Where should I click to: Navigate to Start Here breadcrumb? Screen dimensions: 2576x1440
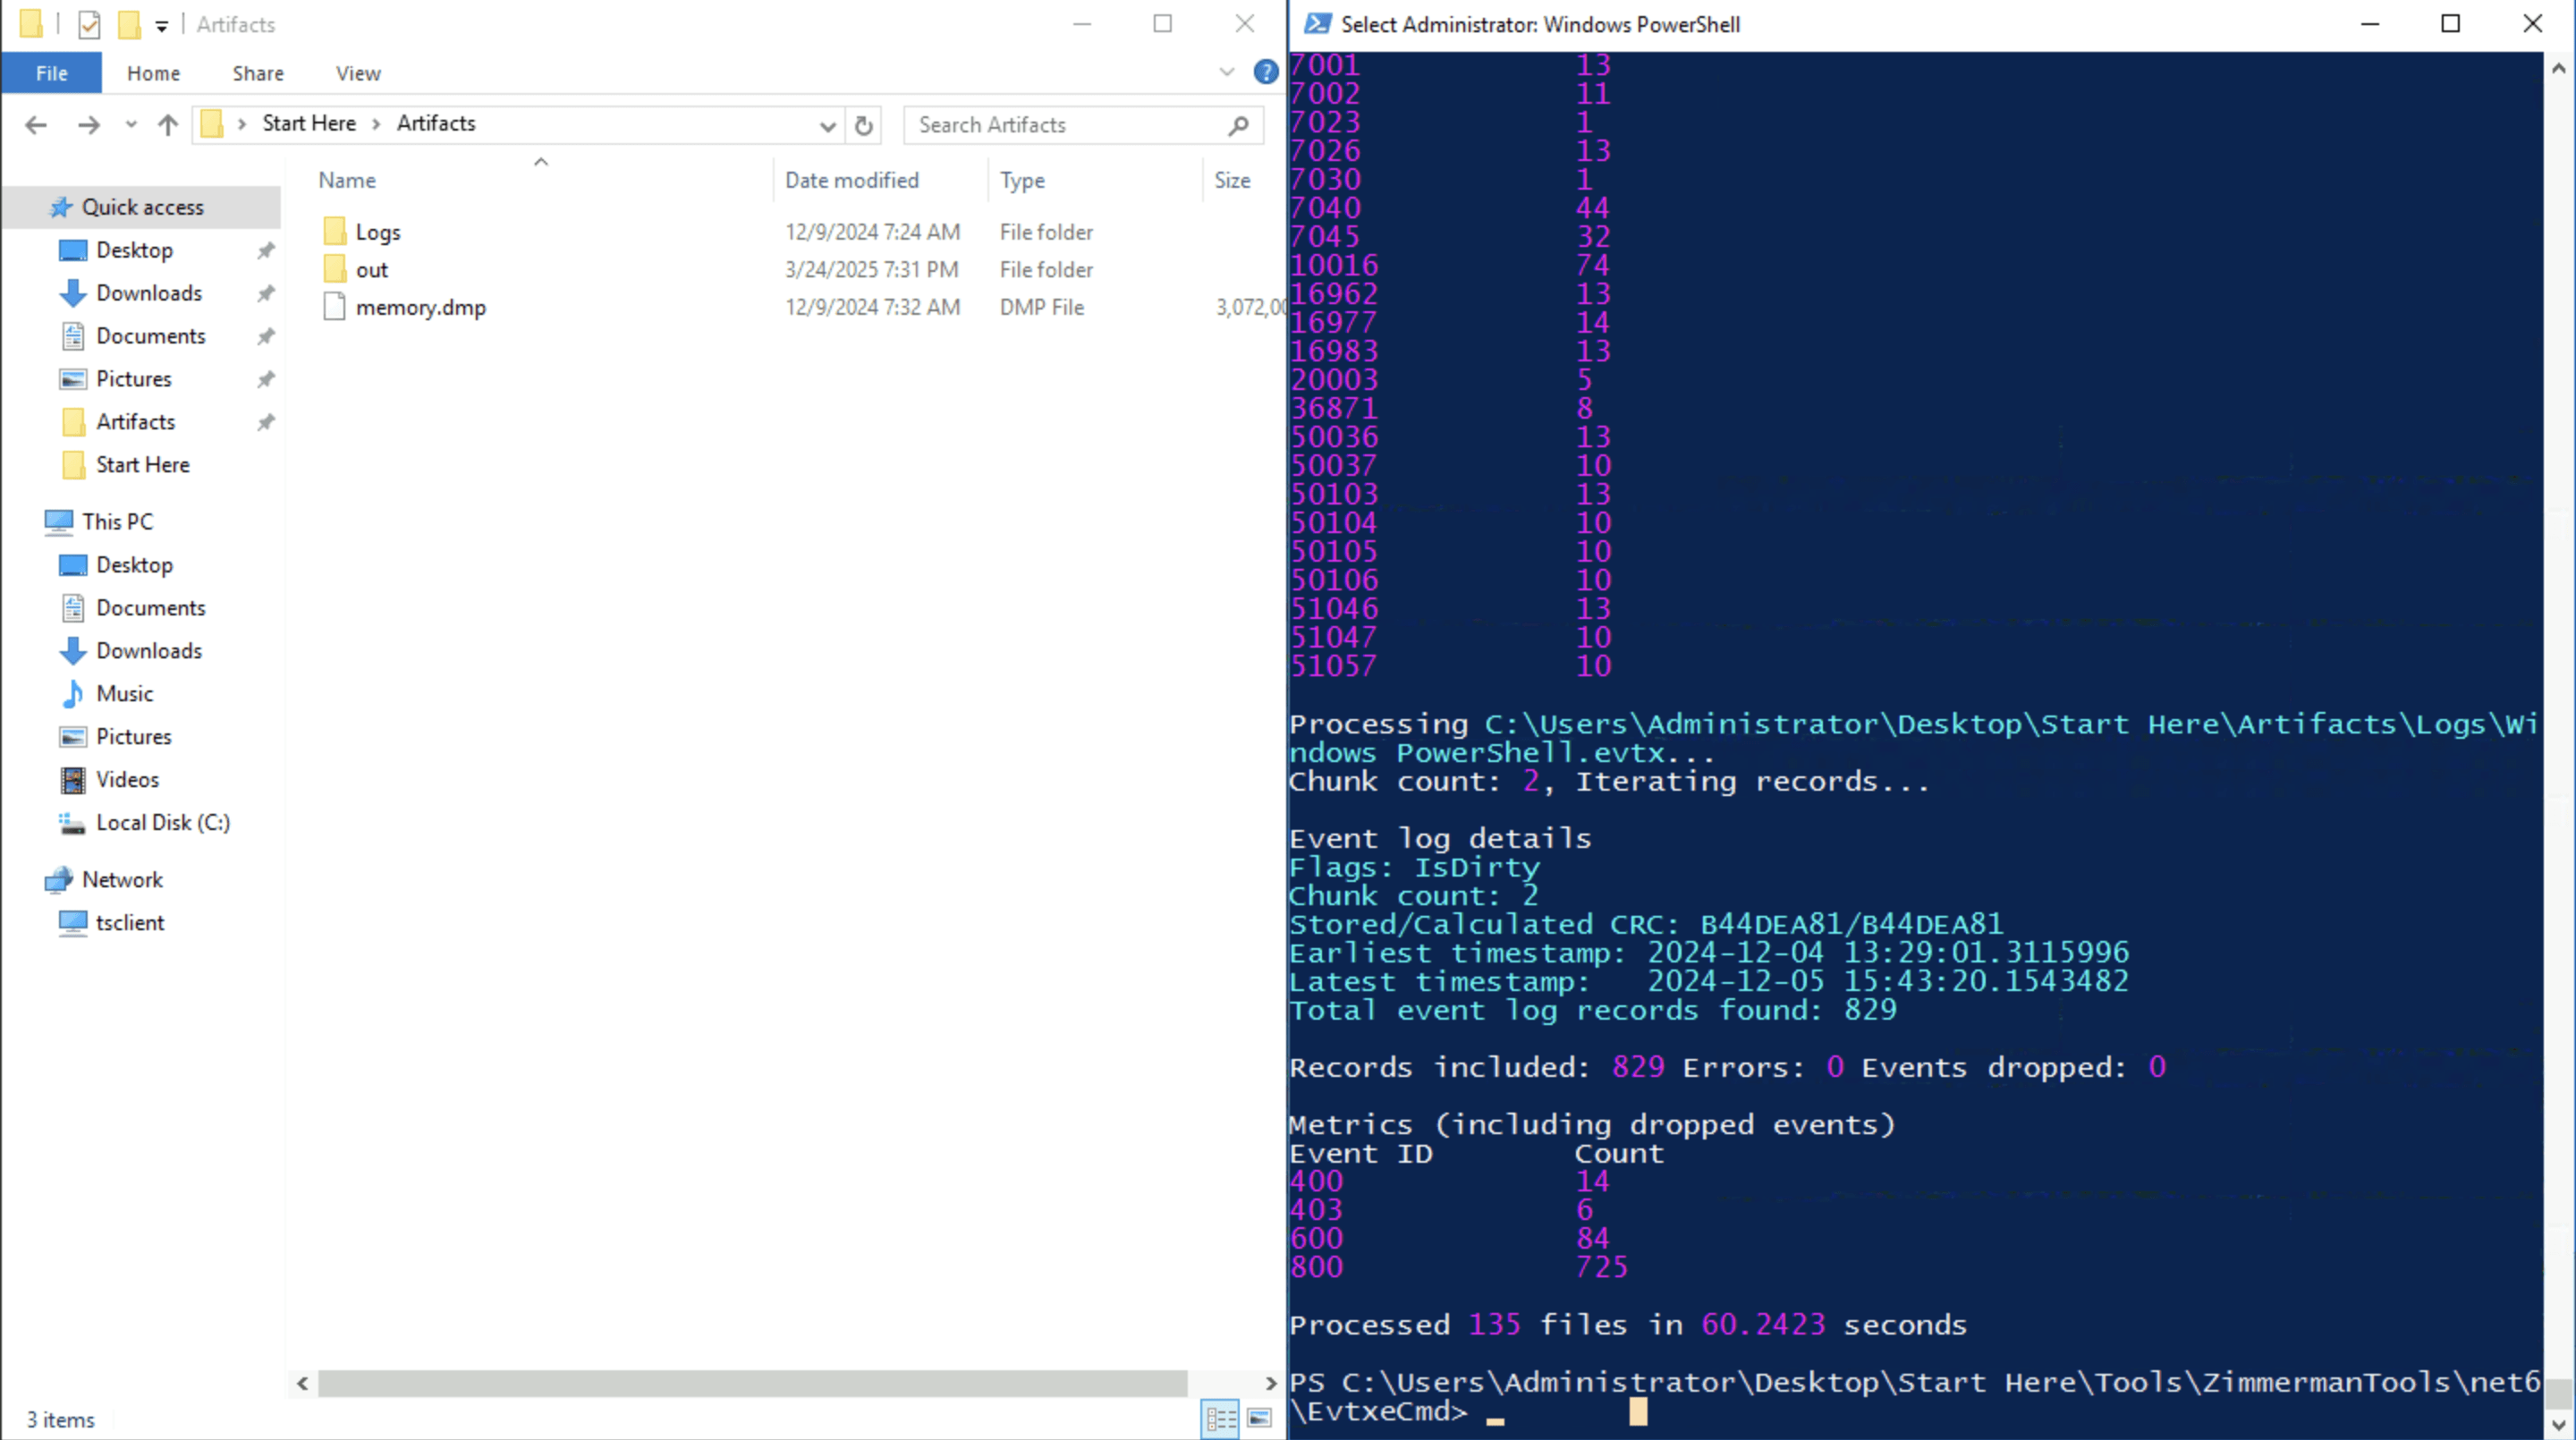(x=309, y=123)
